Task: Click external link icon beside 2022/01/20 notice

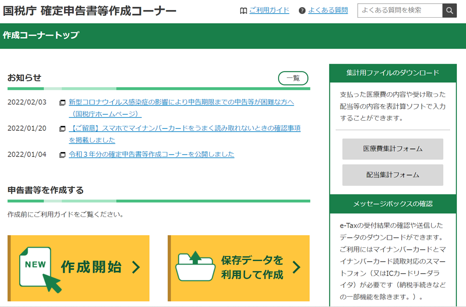Action: [x=62, y=129]
